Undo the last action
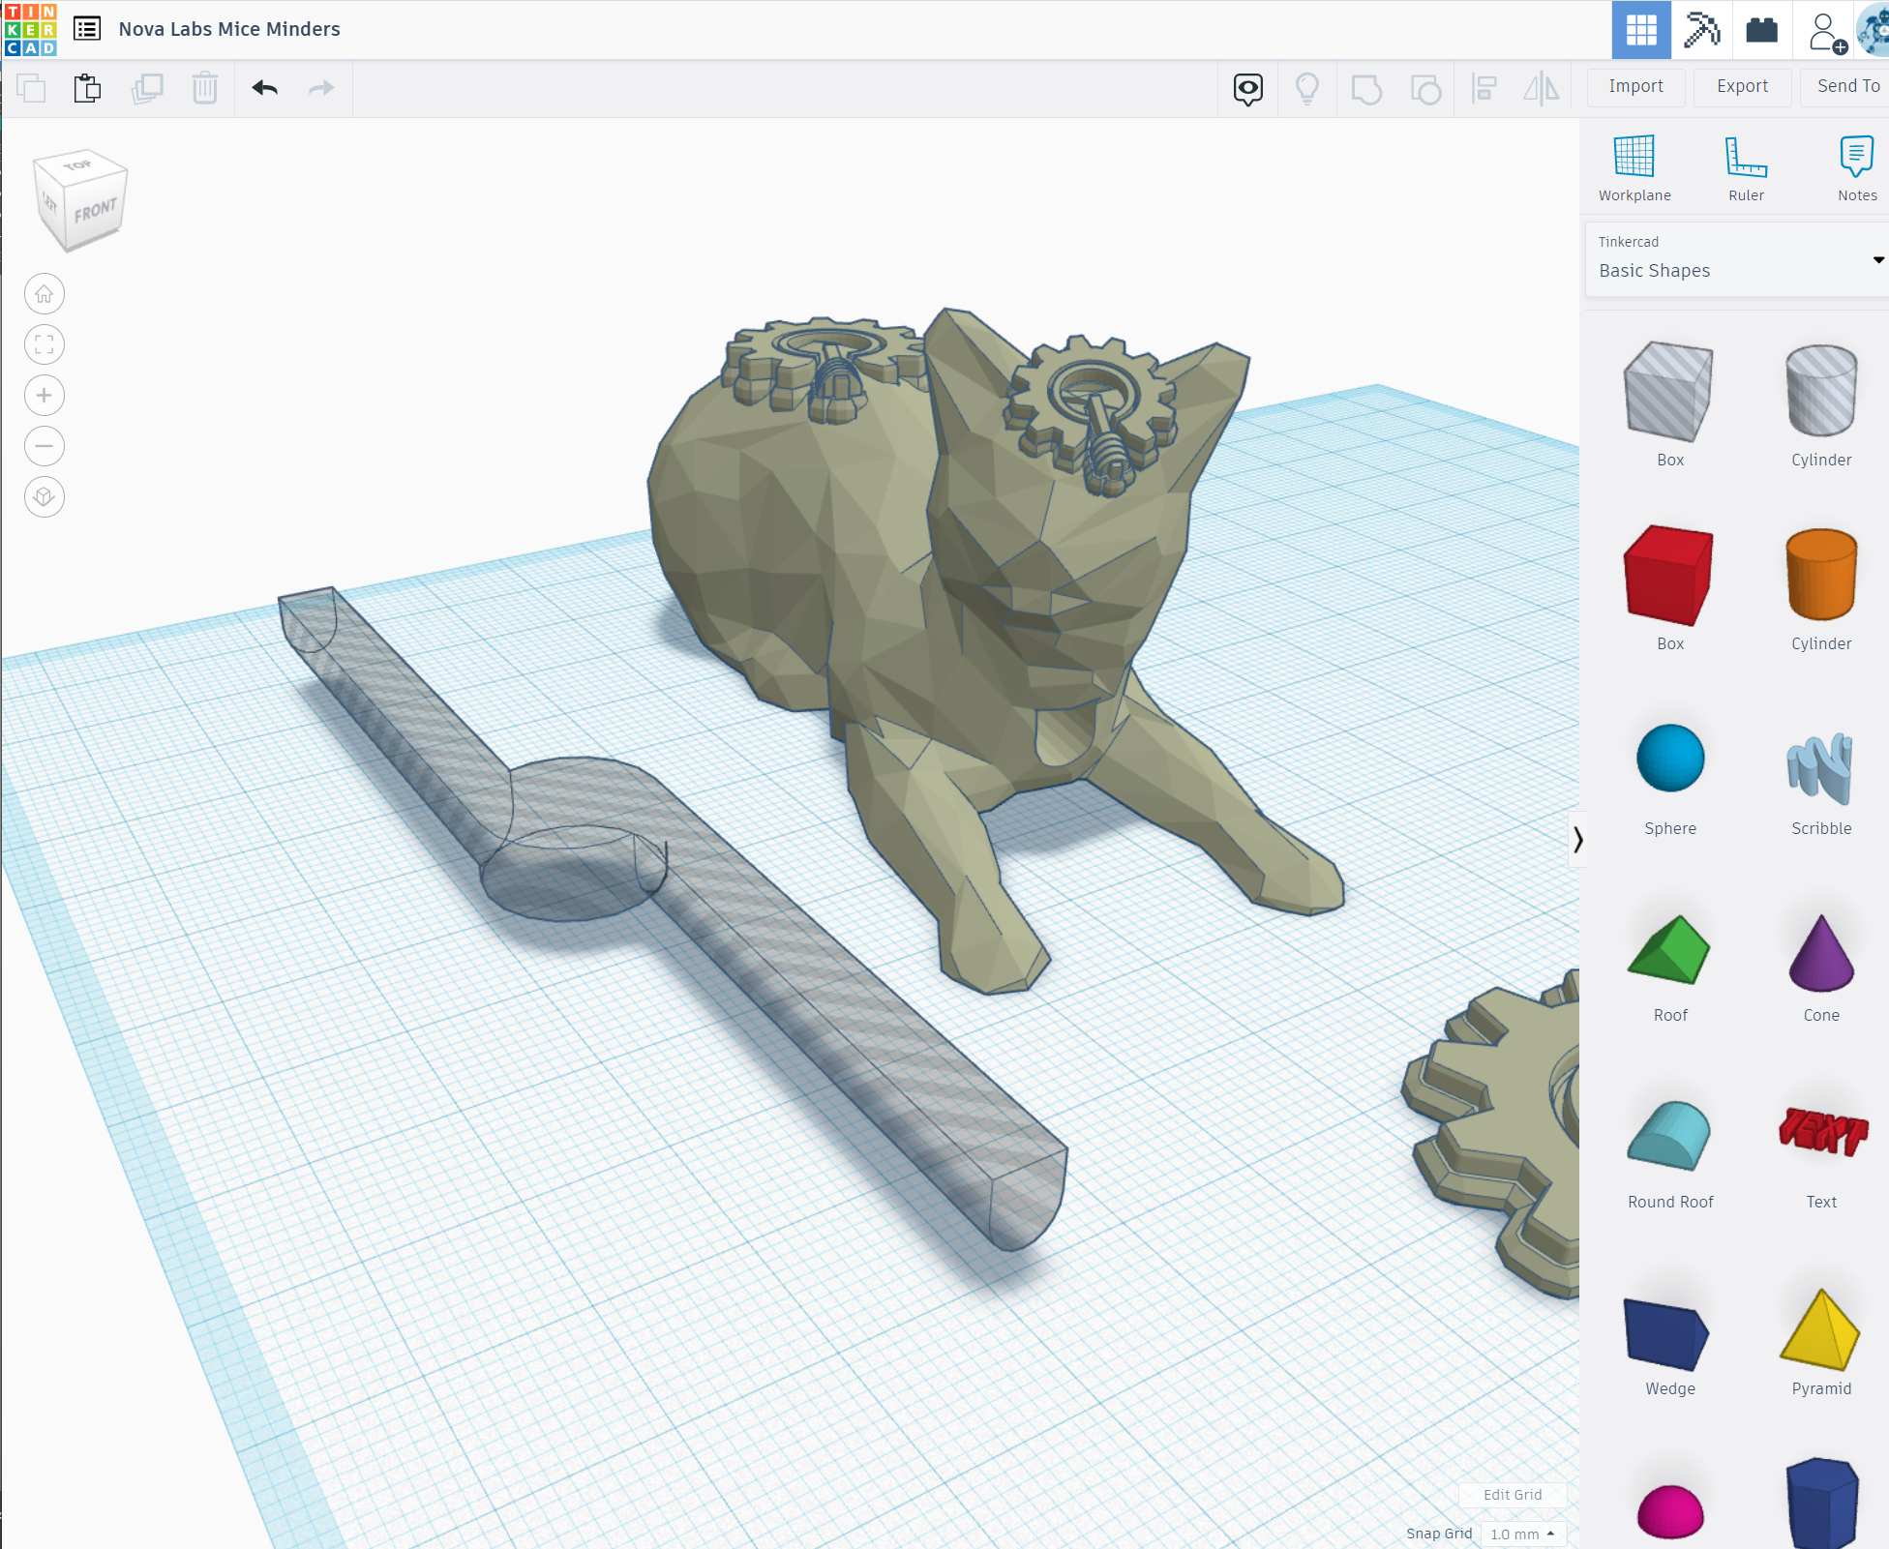This screenshot has width=1889, height=1549. tap(264, 88)
